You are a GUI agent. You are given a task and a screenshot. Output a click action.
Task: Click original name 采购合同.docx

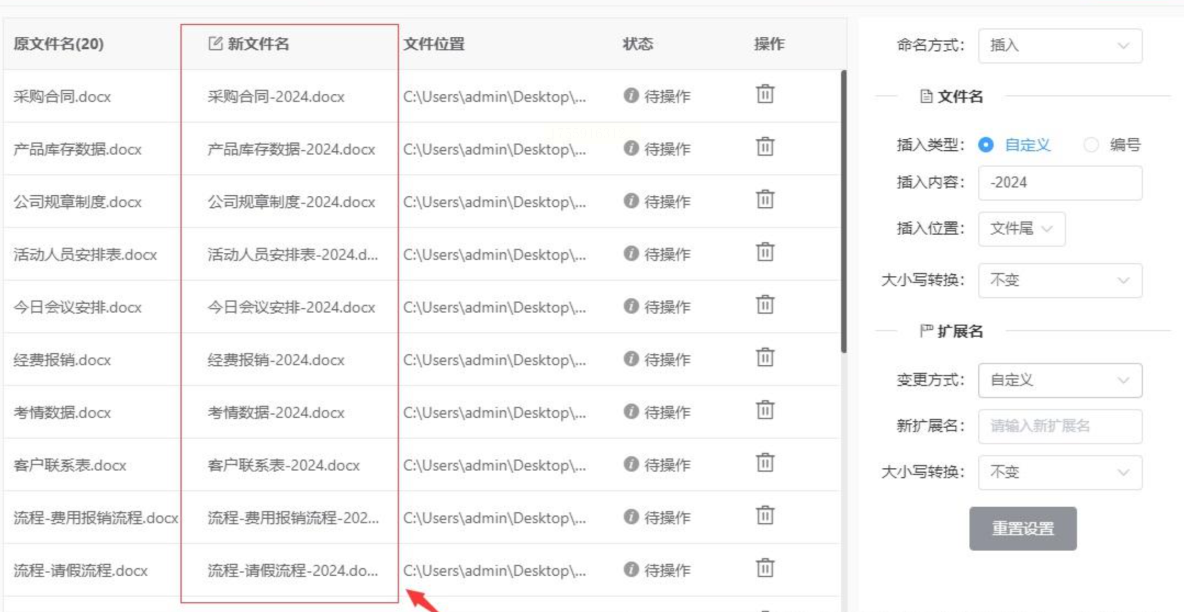click(x=62, y=97)
